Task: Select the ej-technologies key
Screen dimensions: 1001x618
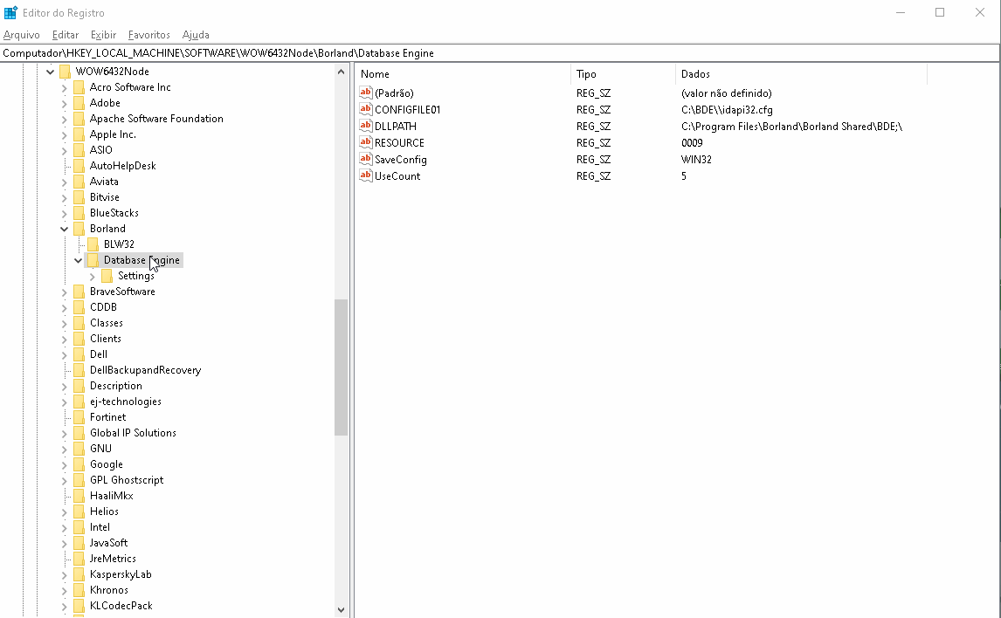Action: (126, 402)
